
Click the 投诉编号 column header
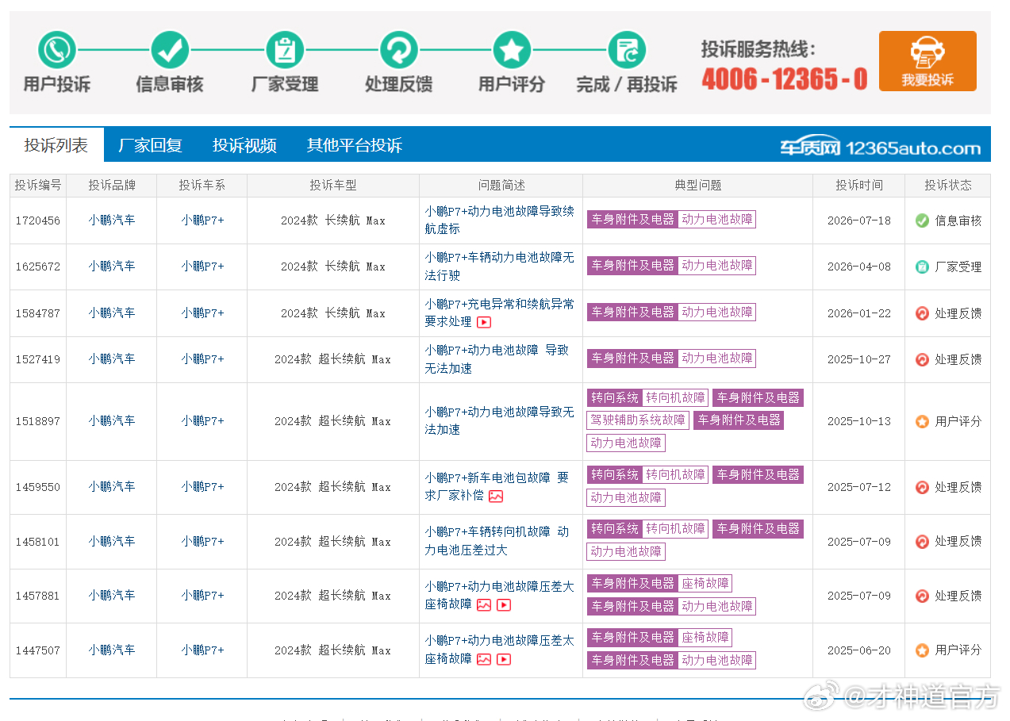point(38,186)
